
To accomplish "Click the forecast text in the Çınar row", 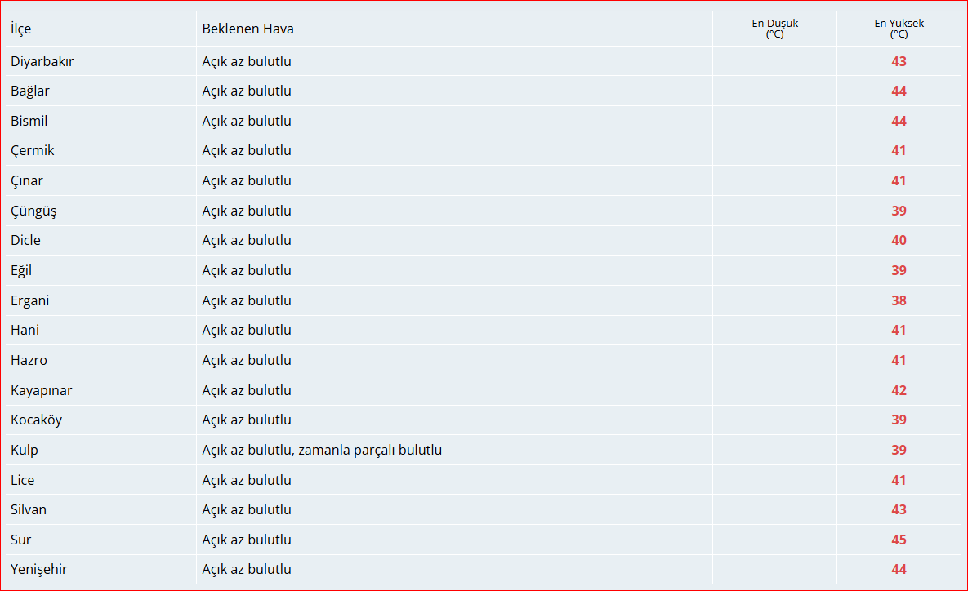I will [247, 180].
